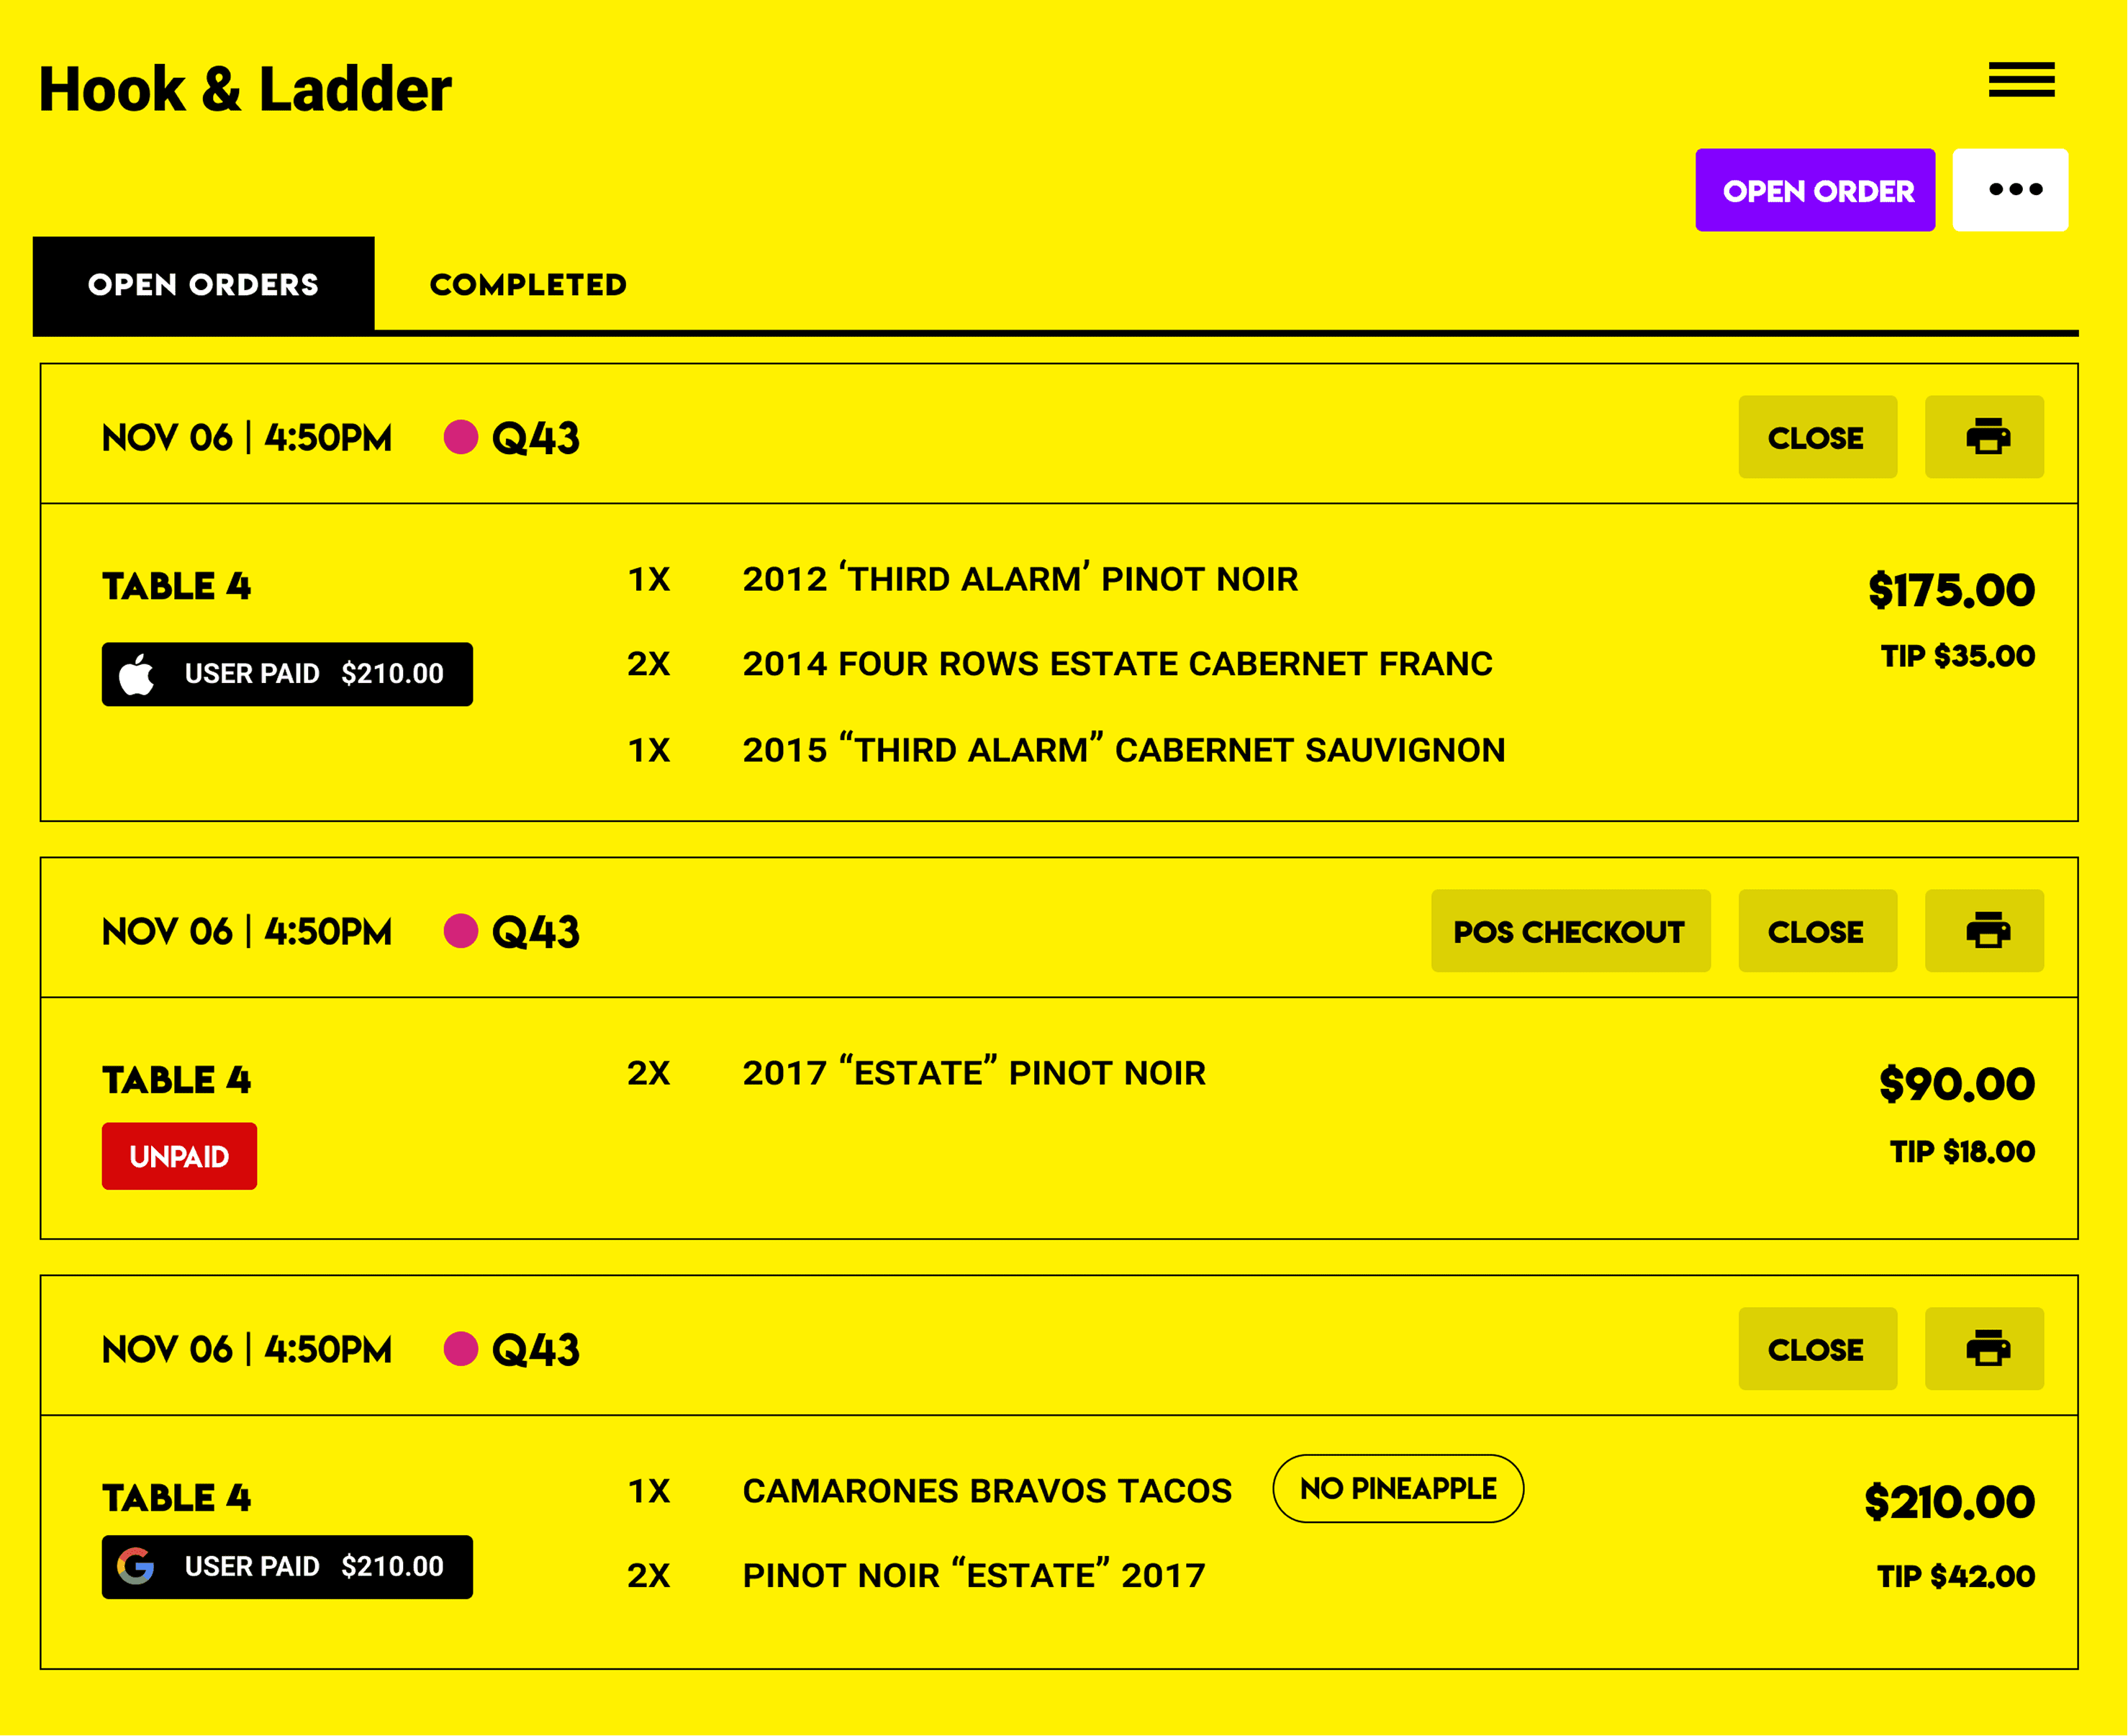Select the Open Orders tab
2128x1736 pixels.
204,285
